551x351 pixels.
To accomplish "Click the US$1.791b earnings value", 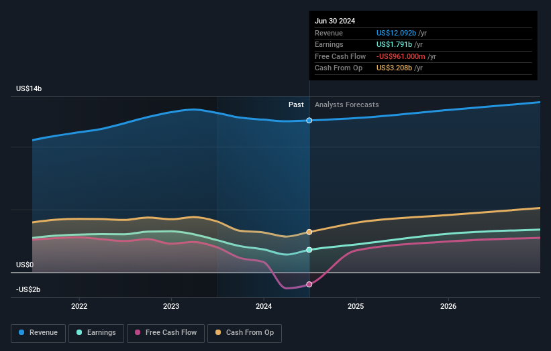I will (394, 44).
